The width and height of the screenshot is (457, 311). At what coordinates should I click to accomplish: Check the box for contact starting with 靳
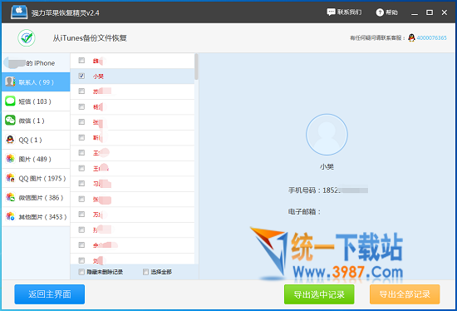[x=81, y=137]
